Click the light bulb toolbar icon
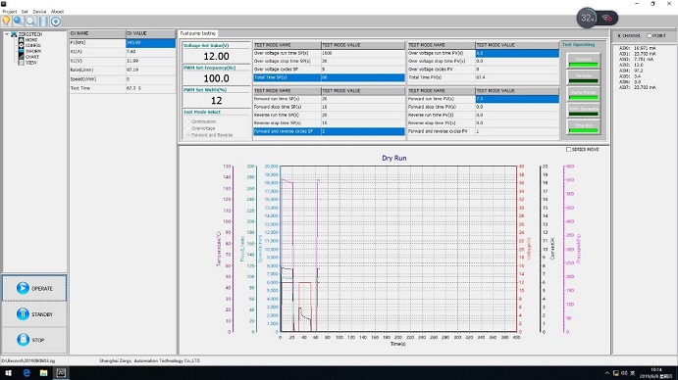The height and width of the screenshot is (380, 678). tap(6, 22)
